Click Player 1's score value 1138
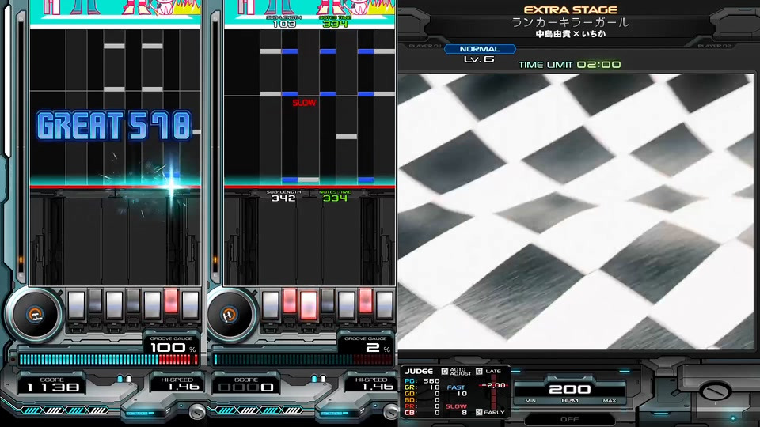 [53, 387]
